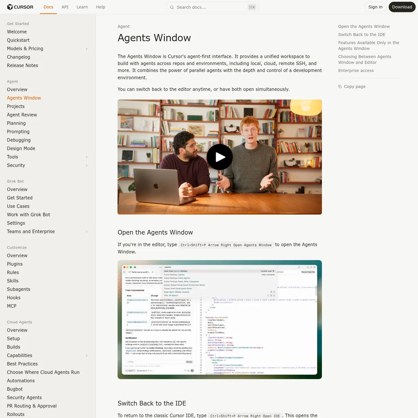Click the Copy page icon

click(x=340, y=87)
